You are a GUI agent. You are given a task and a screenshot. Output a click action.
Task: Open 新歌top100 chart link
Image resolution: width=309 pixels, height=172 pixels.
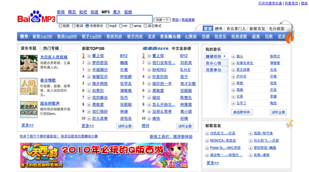click(42, 36)
